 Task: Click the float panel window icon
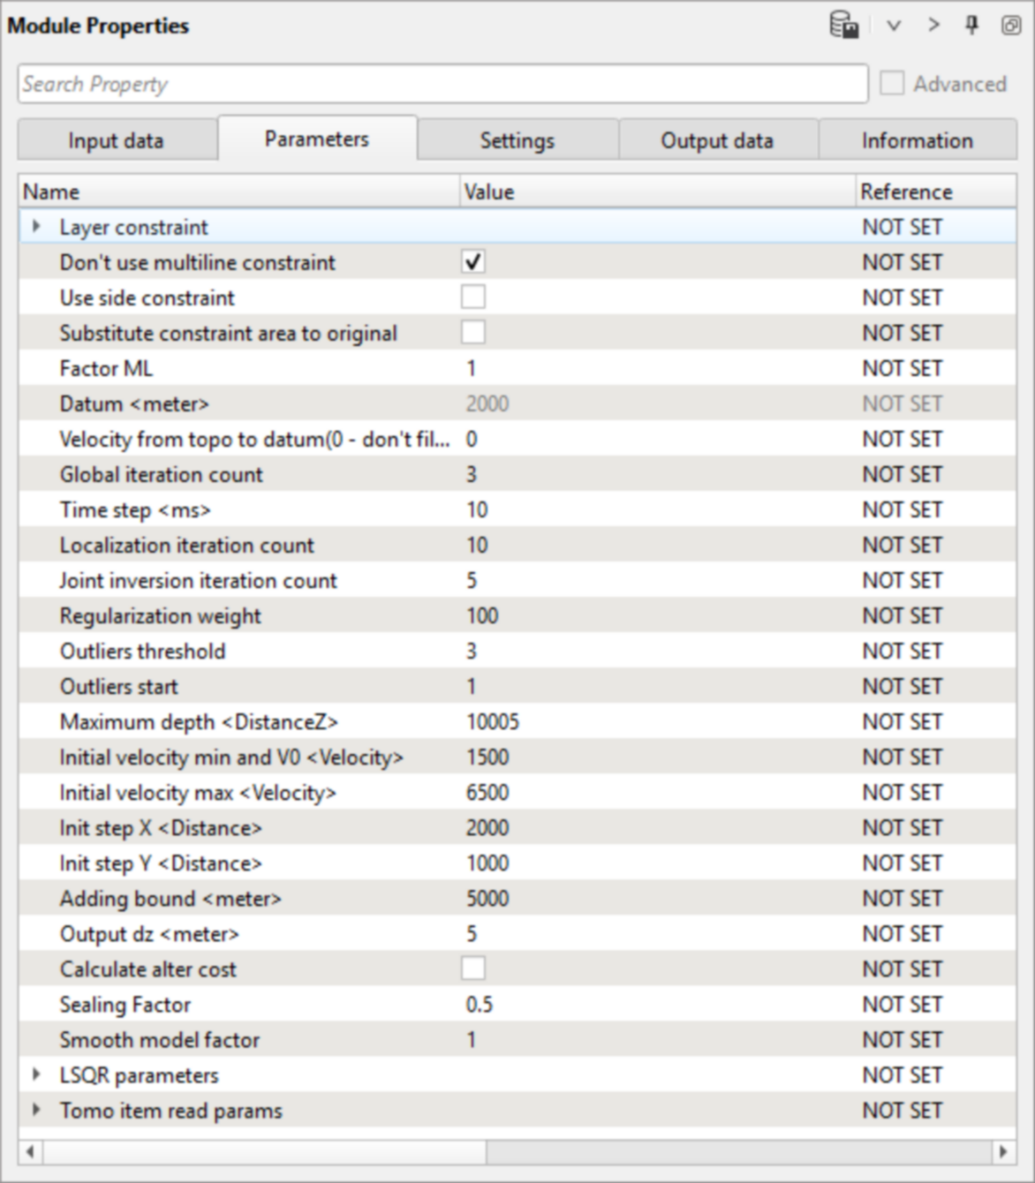(x=1010, y=26)
